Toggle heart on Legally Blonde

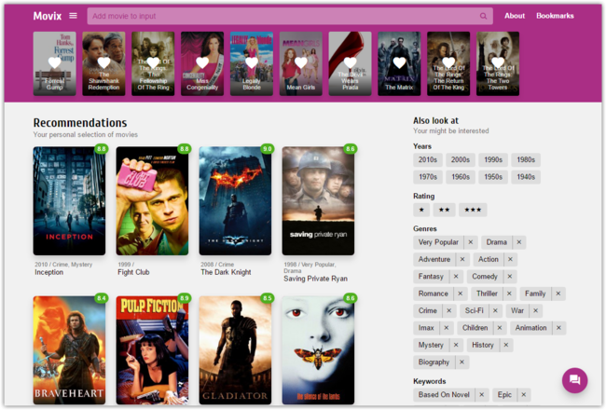point(252,62)
